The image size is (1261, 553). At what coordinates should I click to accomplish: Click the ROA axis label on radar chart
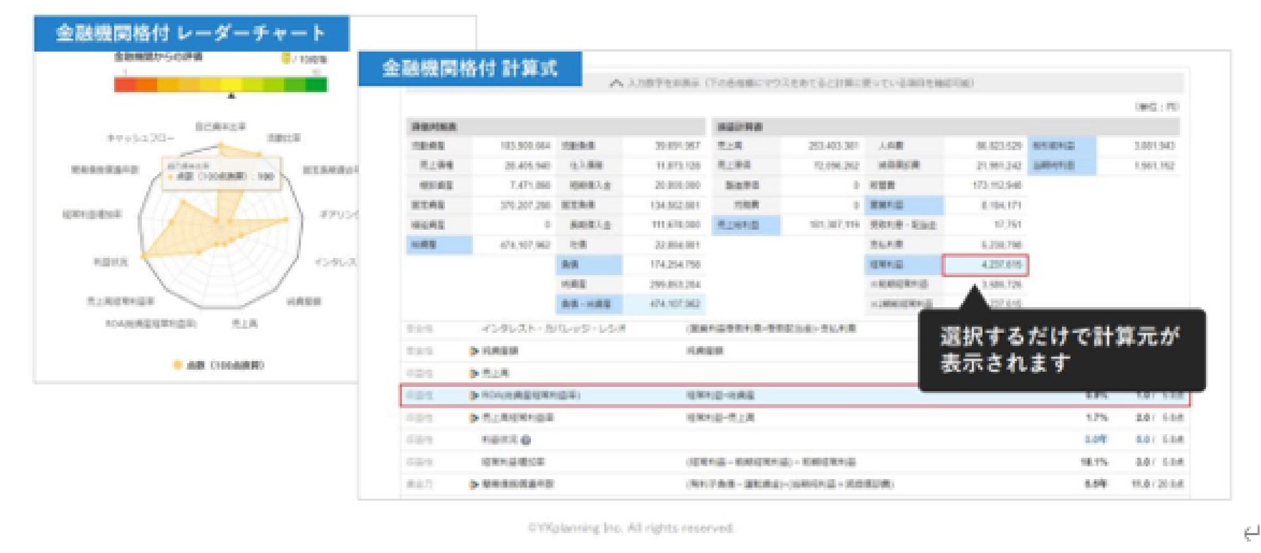(x=151, y=324)
